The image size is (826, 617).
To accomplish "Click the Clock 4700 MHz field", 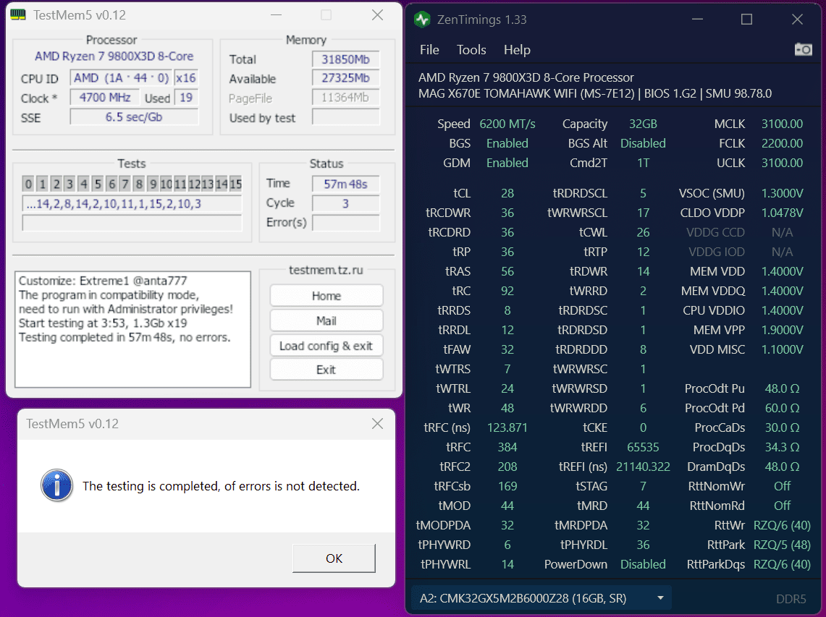I will click(105, 98).
